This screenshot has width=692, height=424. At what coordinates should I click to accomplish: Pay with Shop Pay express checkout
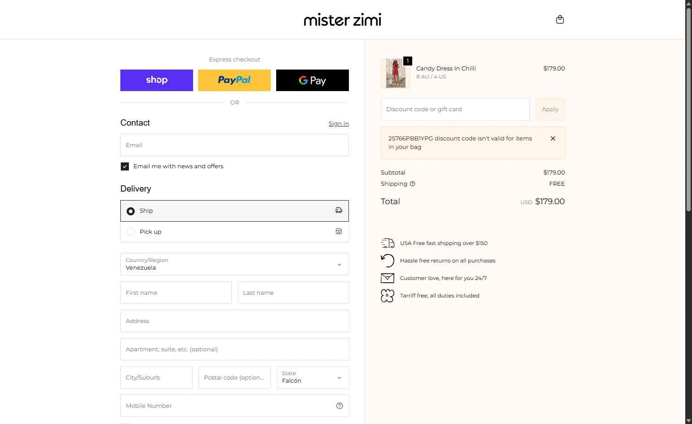pyautogui.click(x=157, y=80)
